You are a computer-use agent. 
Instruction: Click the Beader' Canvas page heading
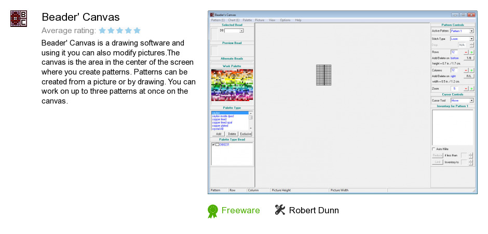(80, 17)
